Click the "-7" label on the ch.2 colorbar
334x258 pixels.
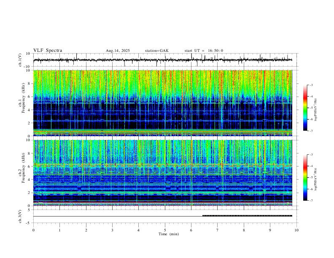click(311, 200)
